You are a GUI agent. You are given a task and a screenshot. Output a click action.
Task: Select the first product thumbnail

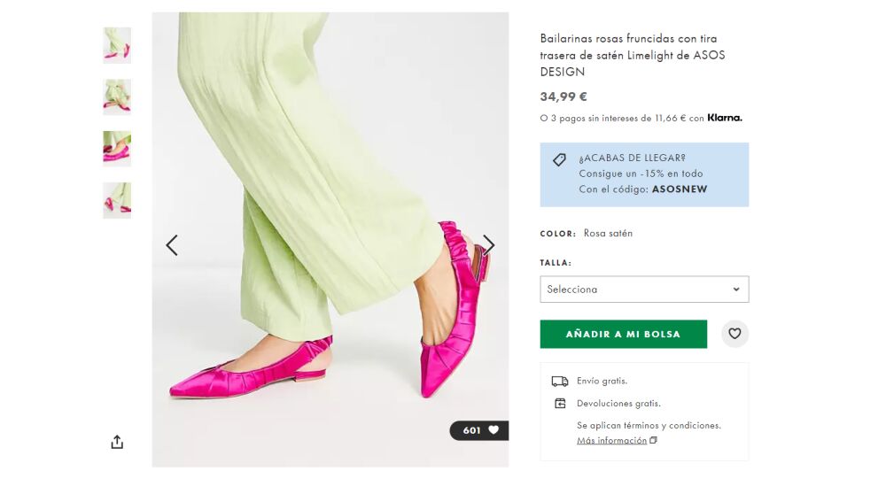point(117,45)
